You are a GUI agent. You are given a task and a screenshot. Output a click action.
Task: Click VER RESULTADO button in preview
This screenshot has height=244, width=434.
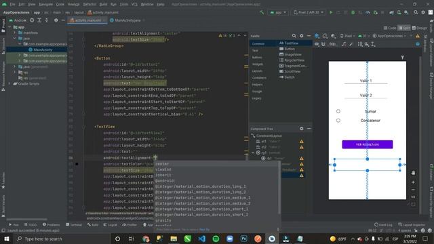[368, 144]
